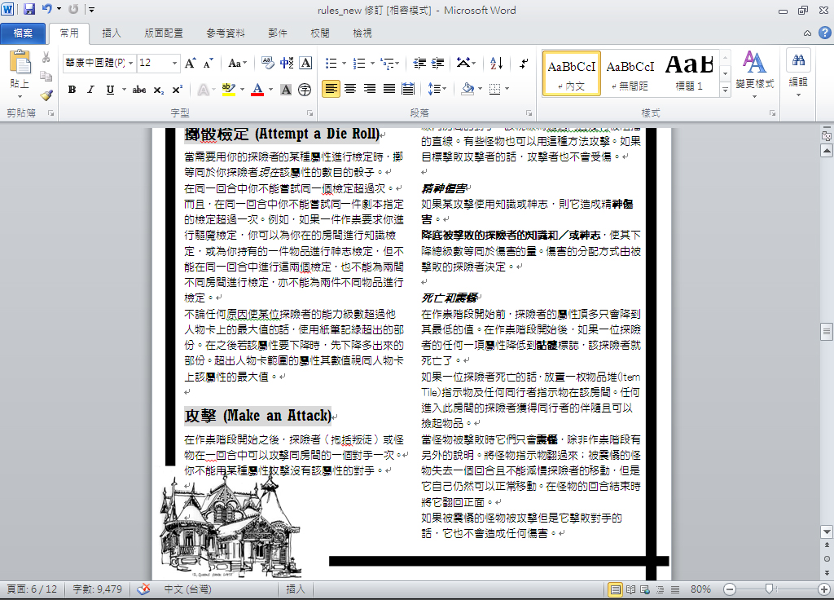Screen dimensions: 834x600
Task: Click the vertical scrollbar thumb
Action: point(826,331)
